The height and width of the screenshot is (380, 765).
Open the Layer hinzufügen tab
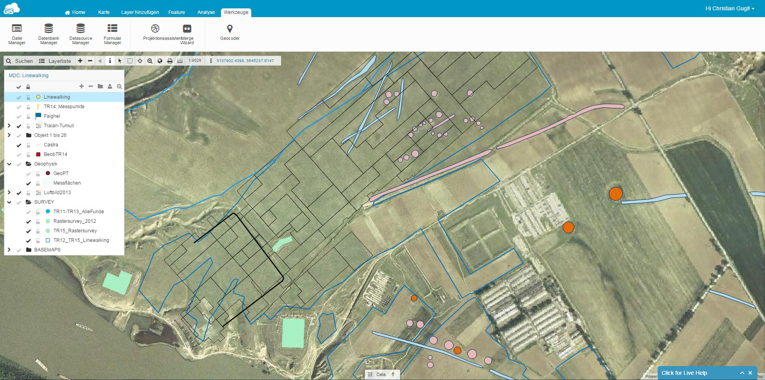pos(140,12)
